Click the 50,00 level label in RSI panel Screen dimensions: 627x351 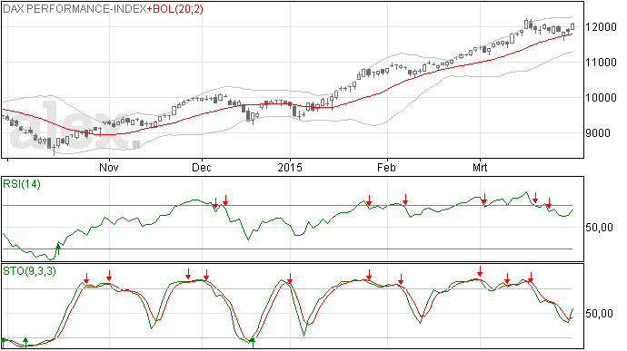(599, 228)
